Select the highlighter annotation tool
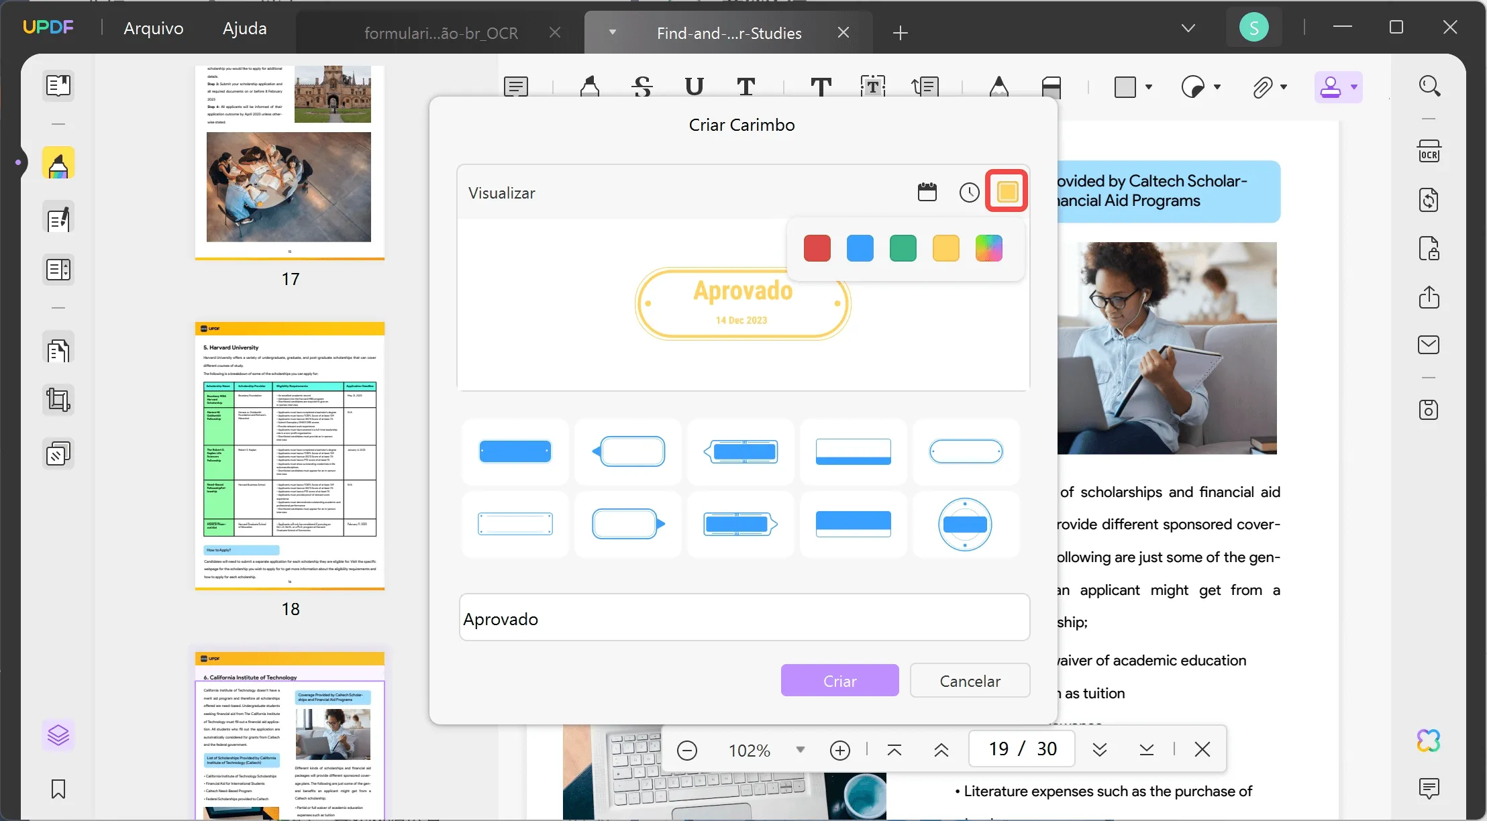Viewport: 1487px width, 821px height. pyautogui.click(x=591, y=87)
